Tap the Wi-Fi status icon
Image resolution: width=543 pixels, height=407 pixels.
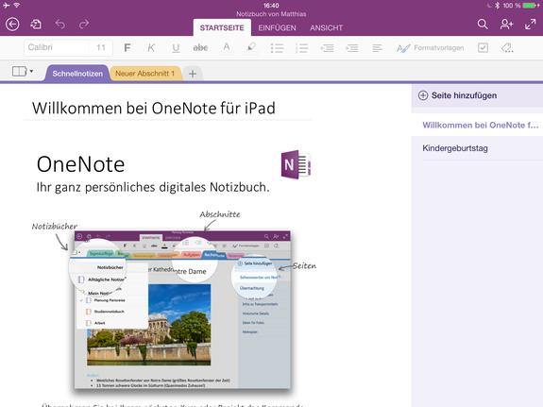[x=16, y=6]
